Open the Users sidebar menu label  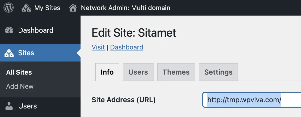click(x=27, y=106)
